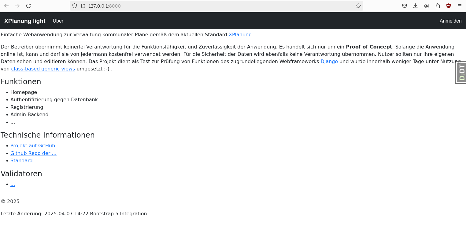Bookmark this page with the star icon
Viewport: 466px width, 237px height.
358,6
